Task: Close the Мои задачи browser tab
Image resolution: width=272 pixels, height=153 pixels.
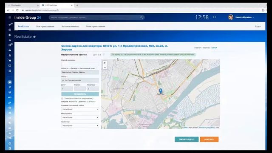Action: (x=38, y=5)
